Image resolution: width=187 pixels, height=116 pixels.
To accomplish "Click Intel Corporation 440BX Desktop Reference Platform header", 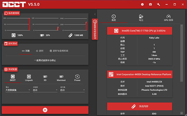I will tap(140, 74).
